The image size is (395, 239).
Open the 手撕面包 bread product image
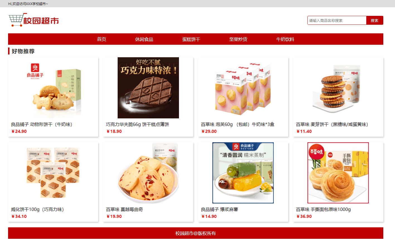338,173
